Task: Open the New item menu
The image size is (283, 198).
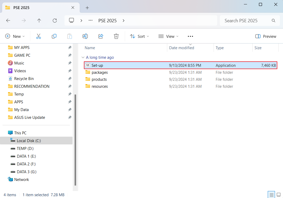Action: (15, 36)
